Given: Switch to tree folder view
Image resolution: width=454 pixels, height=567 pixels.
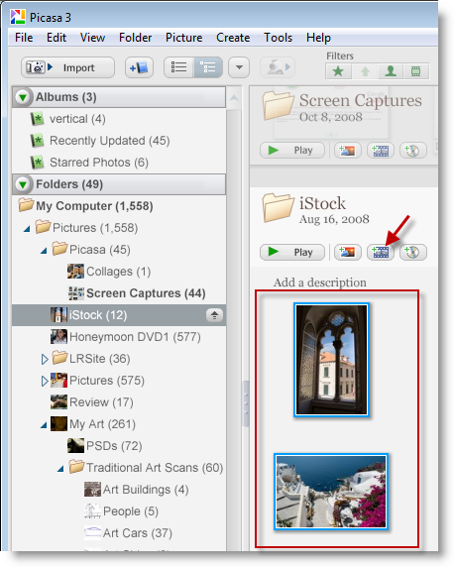Looking at the screenshot, I should [208, 67].
